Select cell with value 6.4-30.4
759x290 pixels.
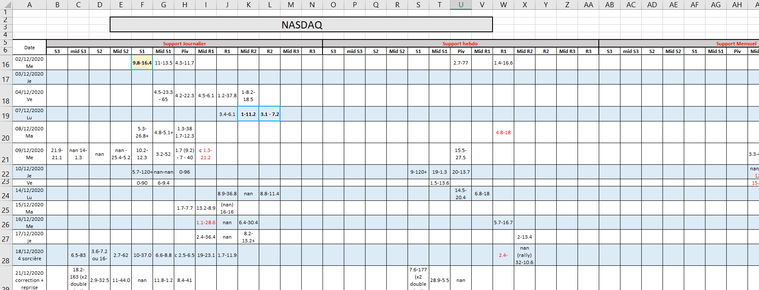[248, 222]
